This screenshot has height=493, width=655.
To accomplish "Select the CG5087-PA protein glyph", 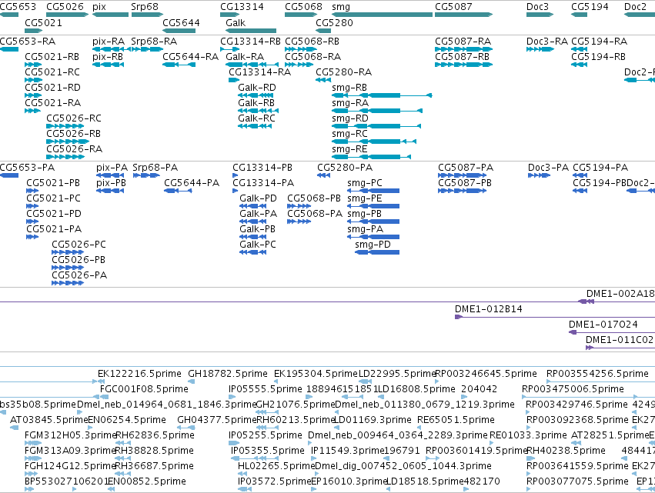I will coord(463,175).
